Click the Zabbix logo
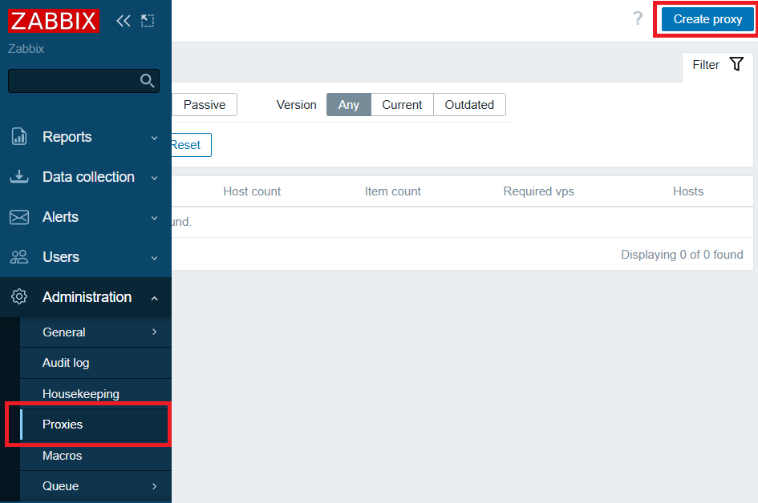758x503 pixels. [x=53, y=21]
